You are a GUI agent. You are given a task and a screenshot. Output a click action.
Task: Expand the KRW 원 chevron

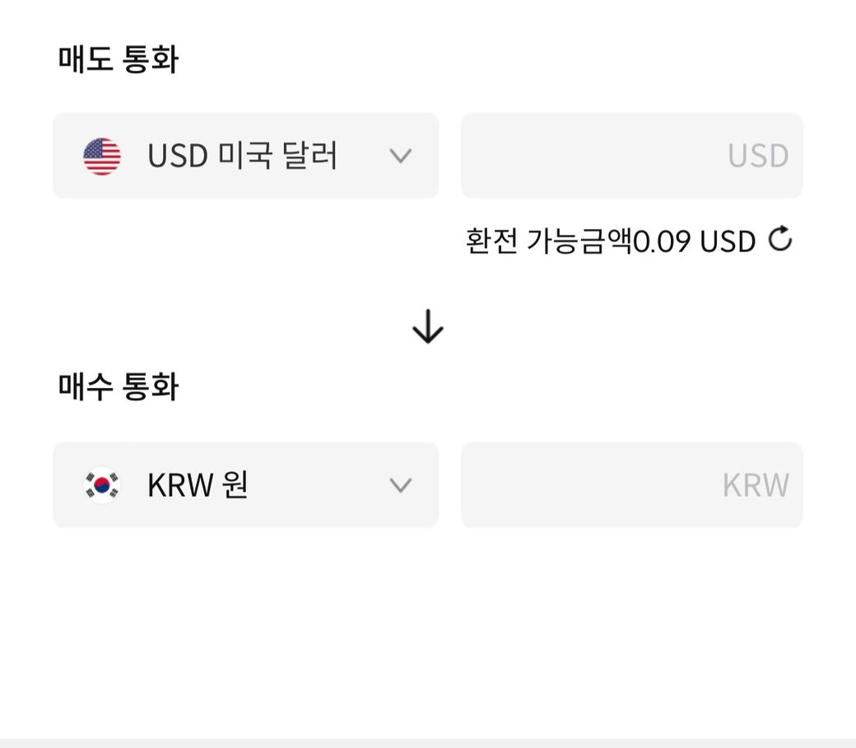(400, 485)
